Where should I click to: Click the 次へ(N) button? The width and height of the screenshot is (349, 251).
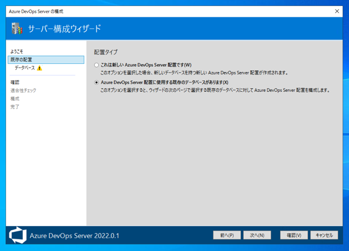[x=257, y=235]
